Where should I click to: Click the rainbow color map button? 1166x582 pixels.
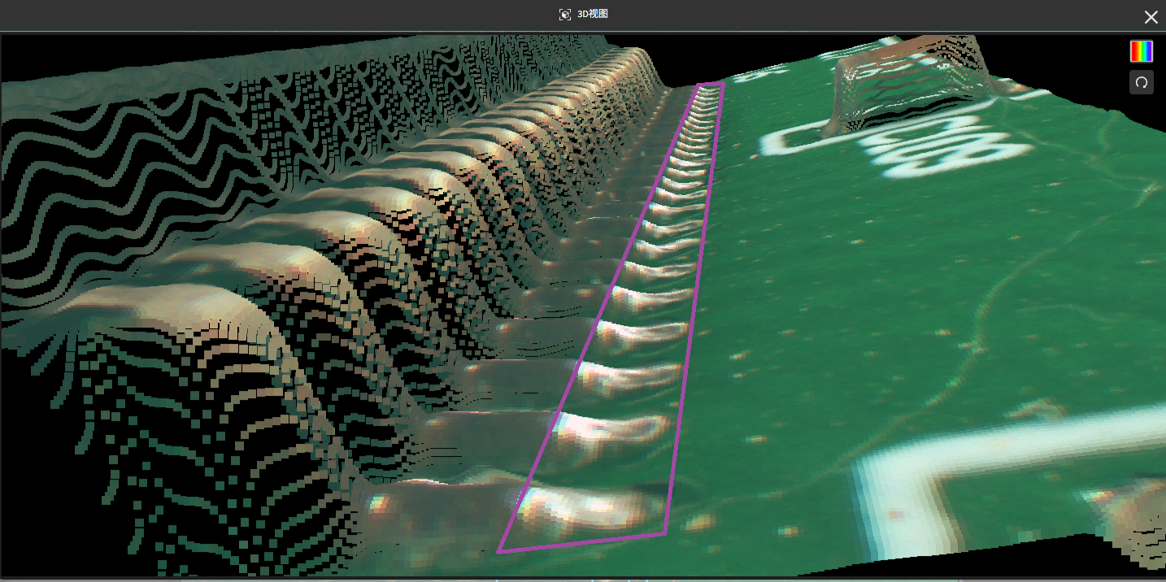[x=1141, y=51]
